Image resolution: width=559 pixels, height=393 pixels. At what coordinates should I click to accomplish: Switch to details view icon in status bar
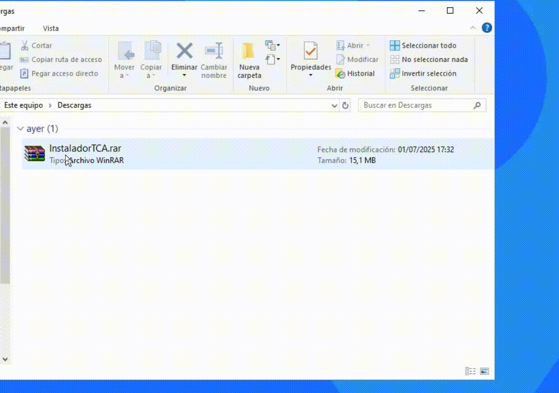pyautogui.click(x=470, y=371)
